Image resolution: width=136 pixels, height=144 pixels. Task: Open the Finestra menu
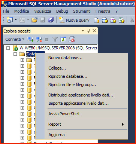point(103,11)
